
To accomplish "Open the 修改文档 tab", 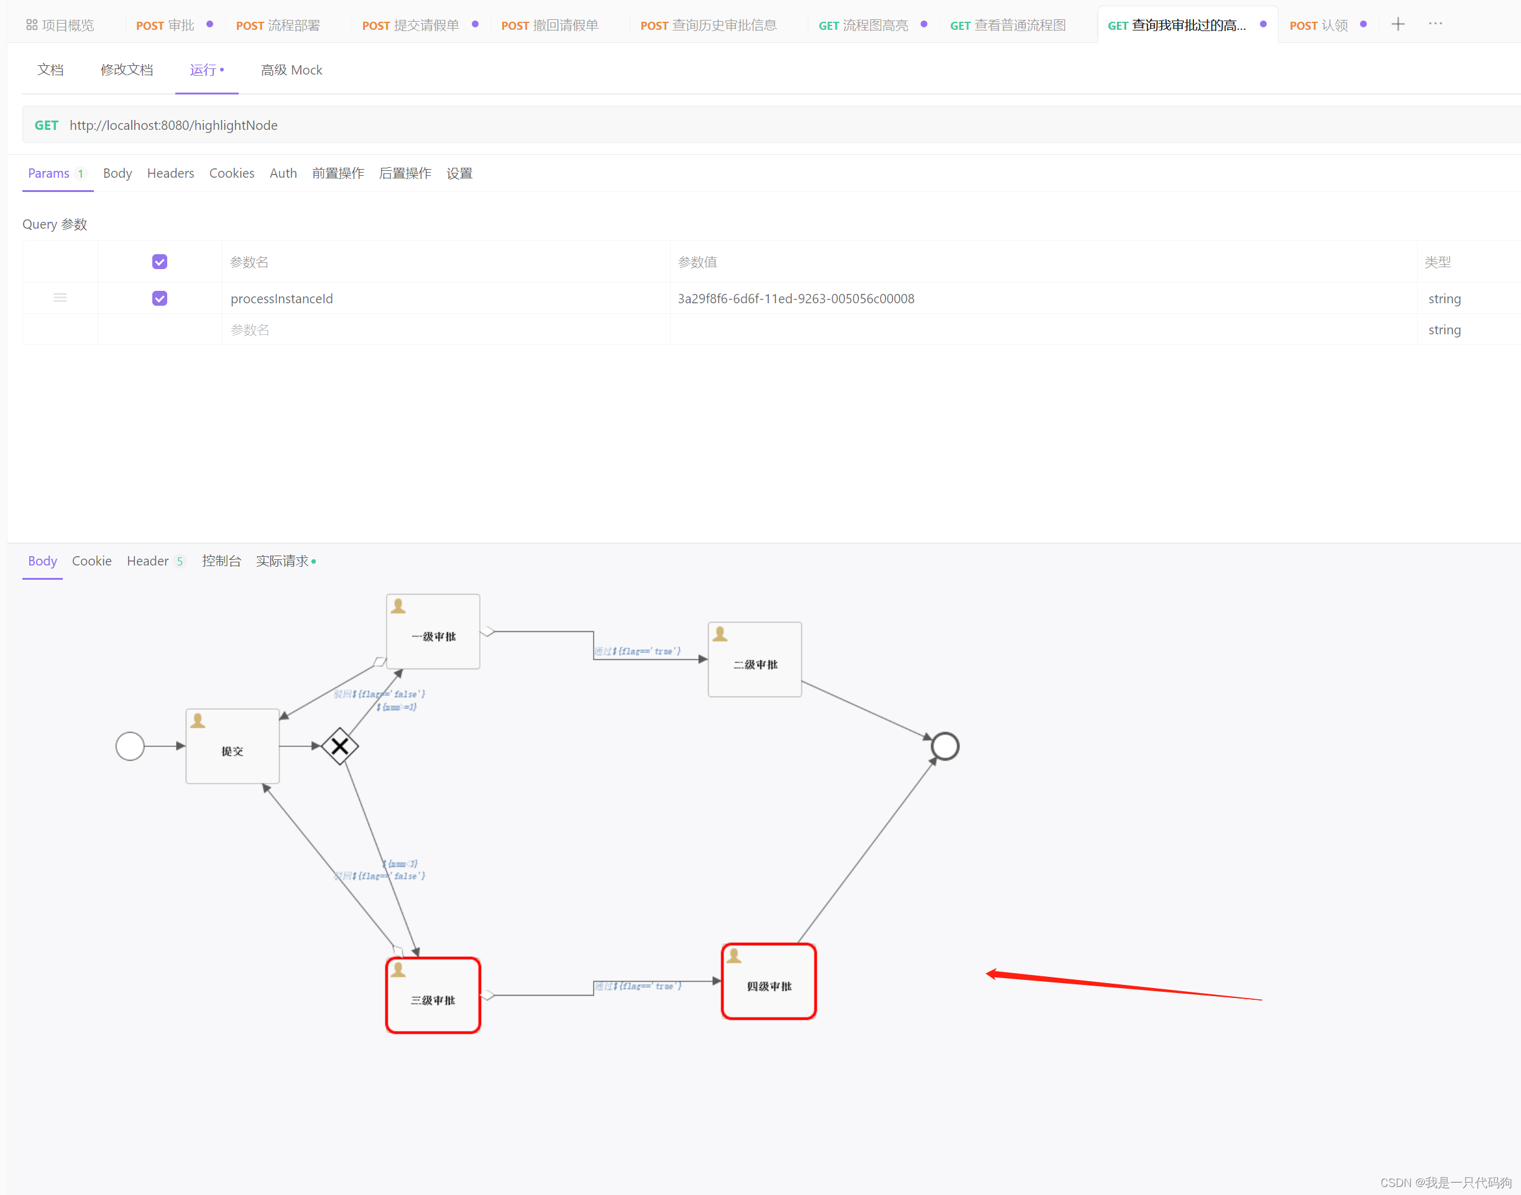I will [x=127, y=69].
